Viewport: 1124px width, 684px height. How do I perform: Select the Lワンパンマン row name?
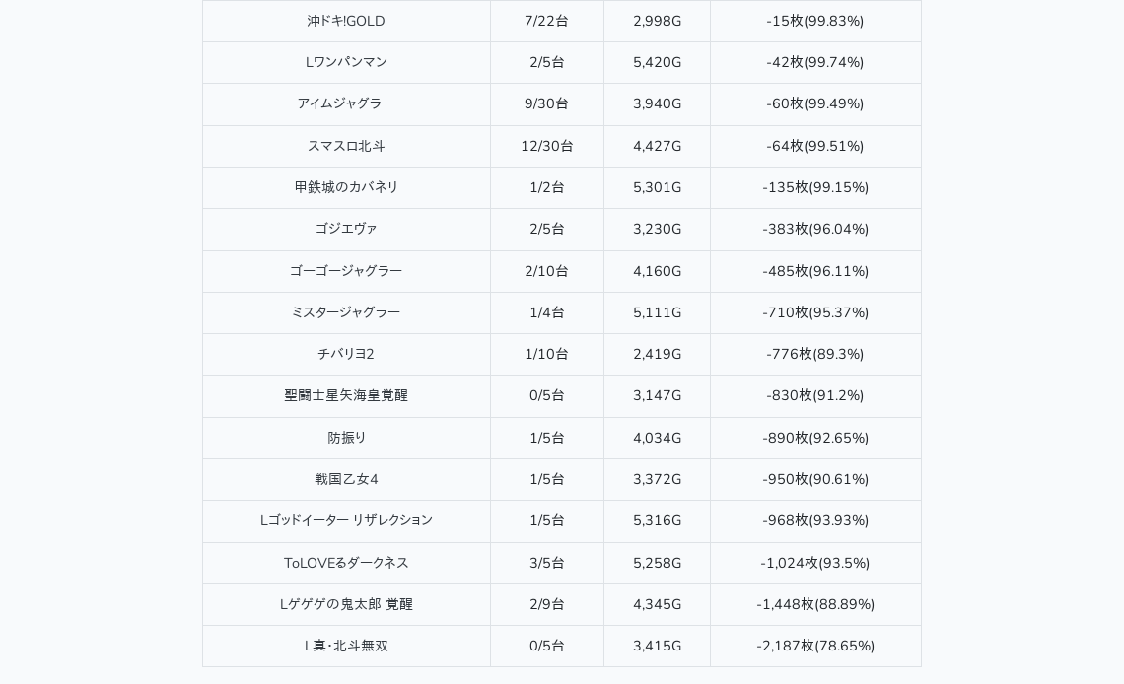coord(346,62)
